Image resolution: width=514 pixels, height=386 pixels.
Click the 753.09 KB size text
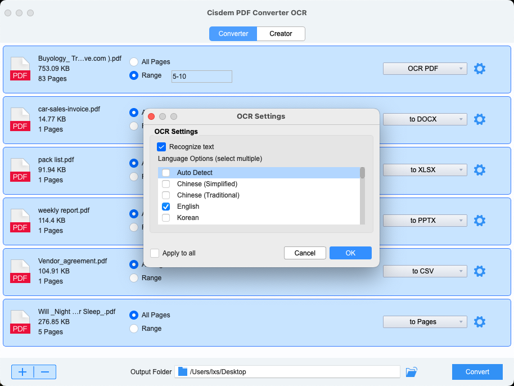tap(54, 69)
